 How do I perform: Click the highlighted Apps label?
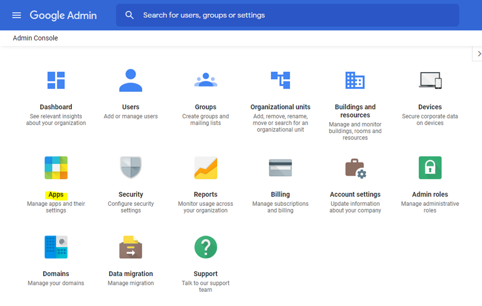tap(56, 195)
